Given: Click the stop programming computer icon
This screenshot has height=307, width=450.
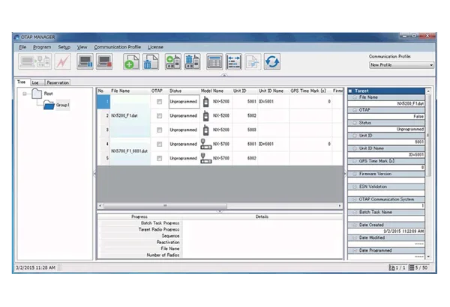Looking at the screenshot, I should point(104,61).
